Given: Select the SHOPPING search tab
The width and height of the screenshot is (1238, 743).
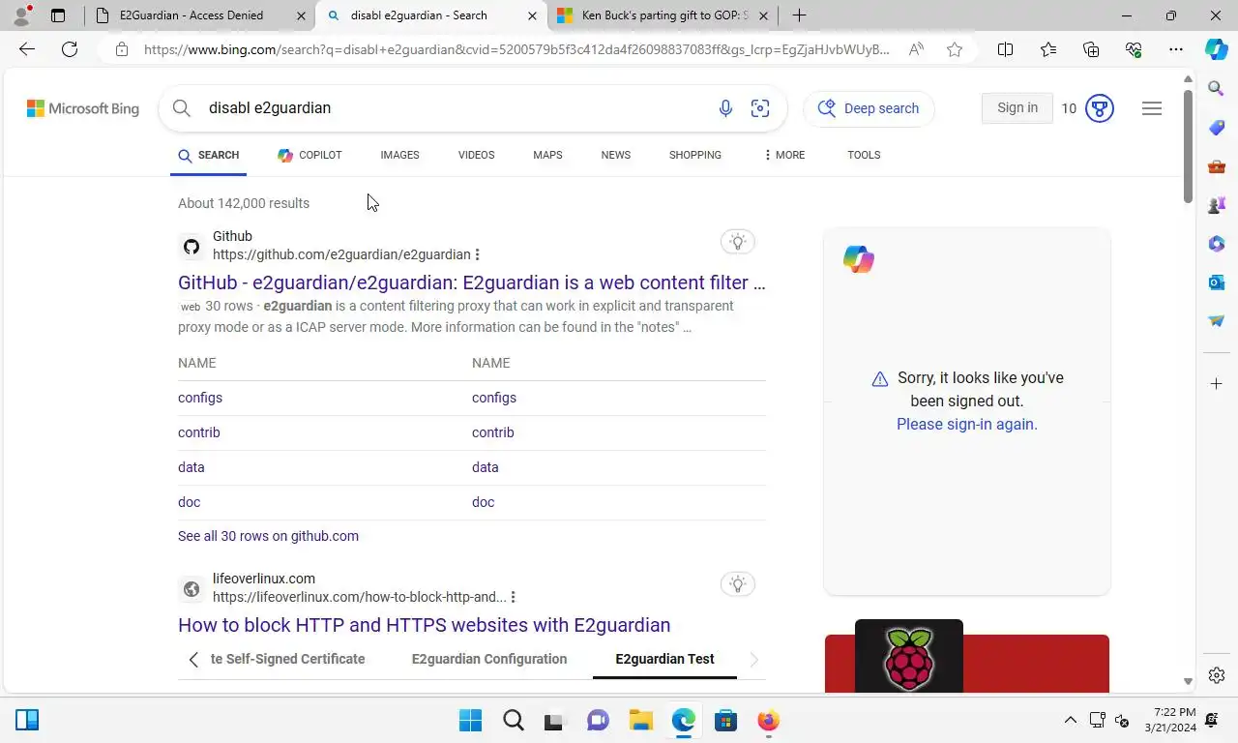Looking at the screenshot, I should point(695,155).
